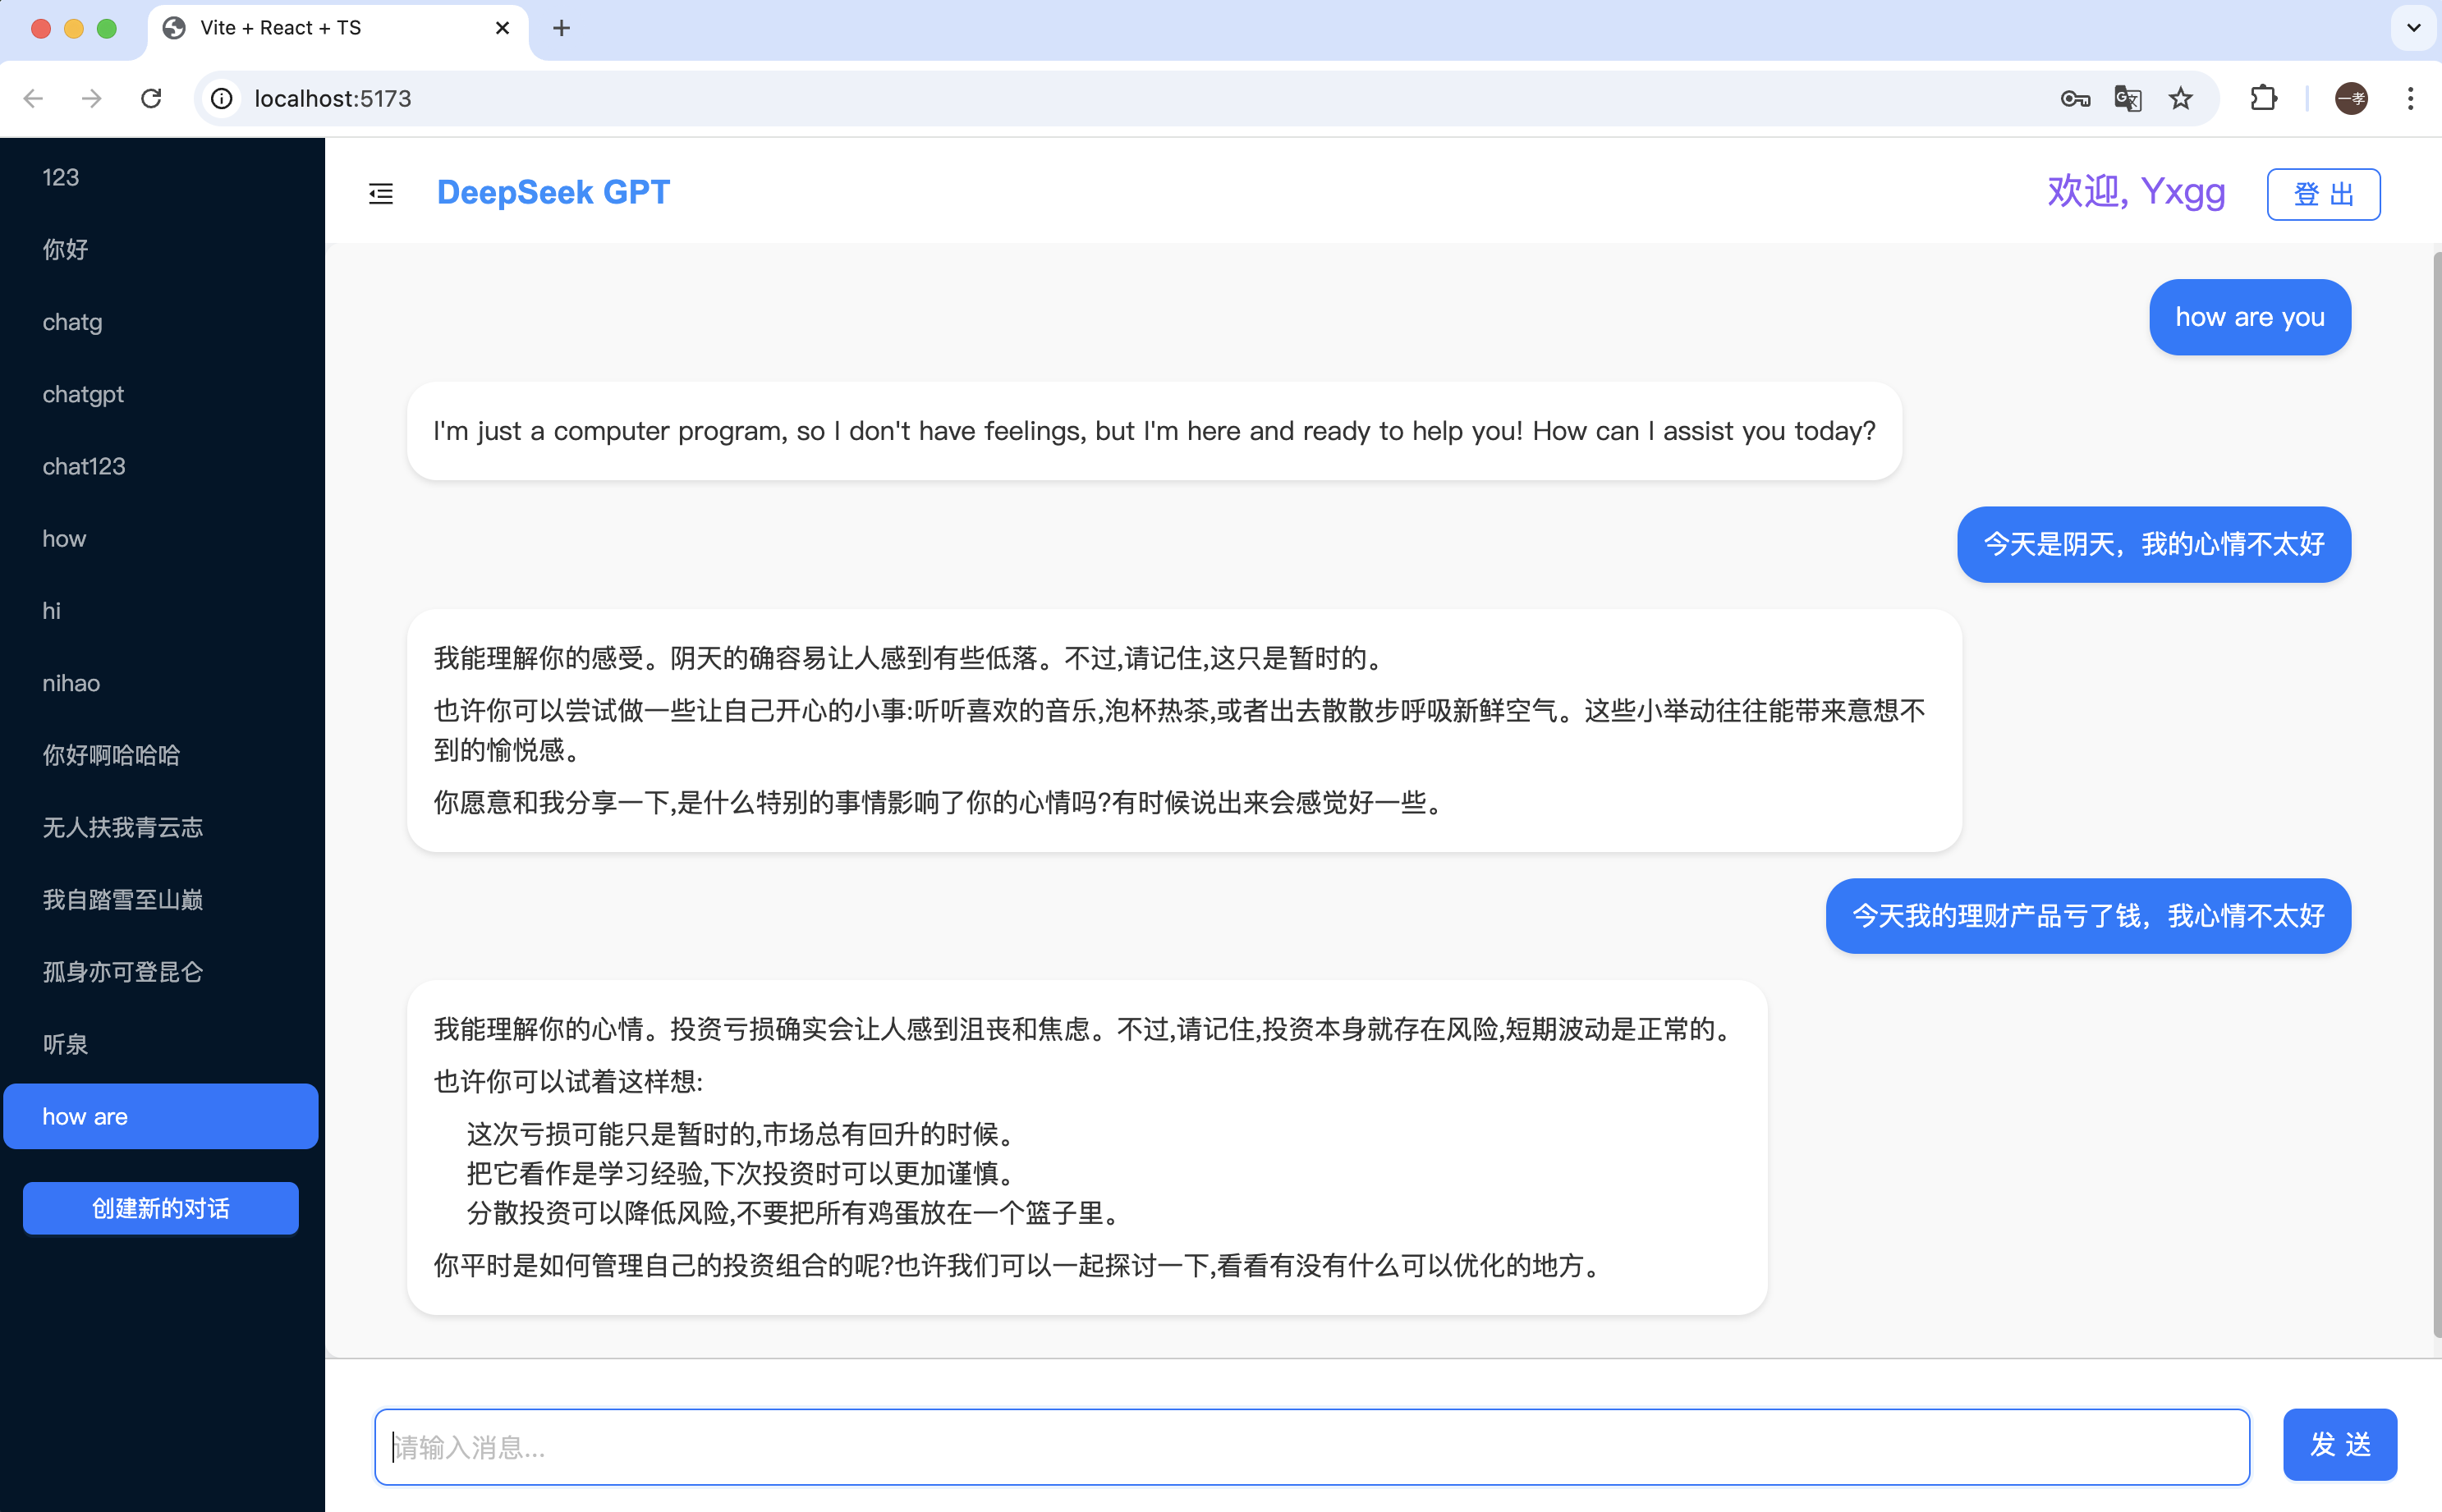Click the browser reload icon
This screenshot has height=1512, width=2442.
(151, 98)
